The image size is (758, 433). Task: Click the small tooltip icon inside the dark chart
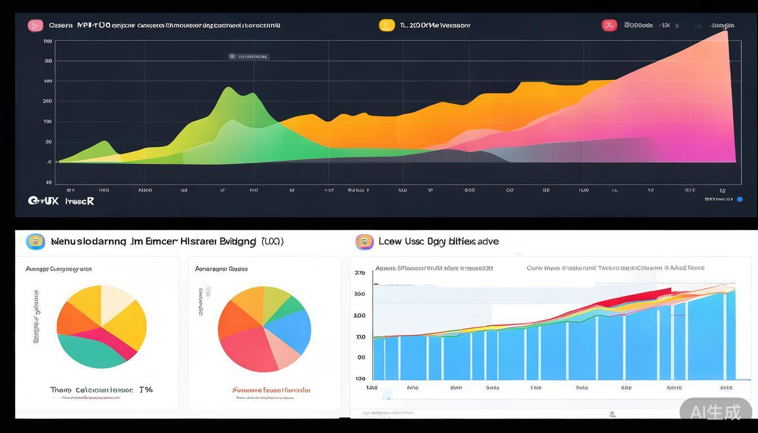[x=232, y=57]
